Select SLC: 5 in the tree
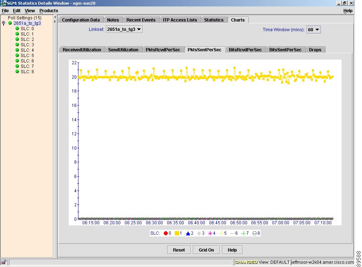This screenshot has height=267, width=362. (27, 56)
